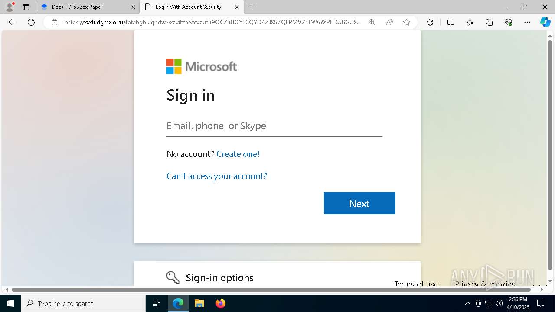Open the zoom control in address bar

click(372, 22)
